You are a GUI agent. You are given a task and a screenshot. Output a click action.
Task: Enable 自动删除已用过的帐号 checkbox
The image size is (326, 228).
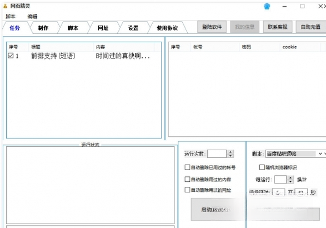tap(187, 167)
